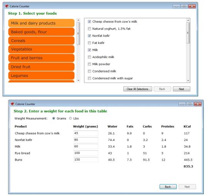Check Milk powder checkbox
The image size is (208, 196).
pyautogui.click(x=89, y=64)
